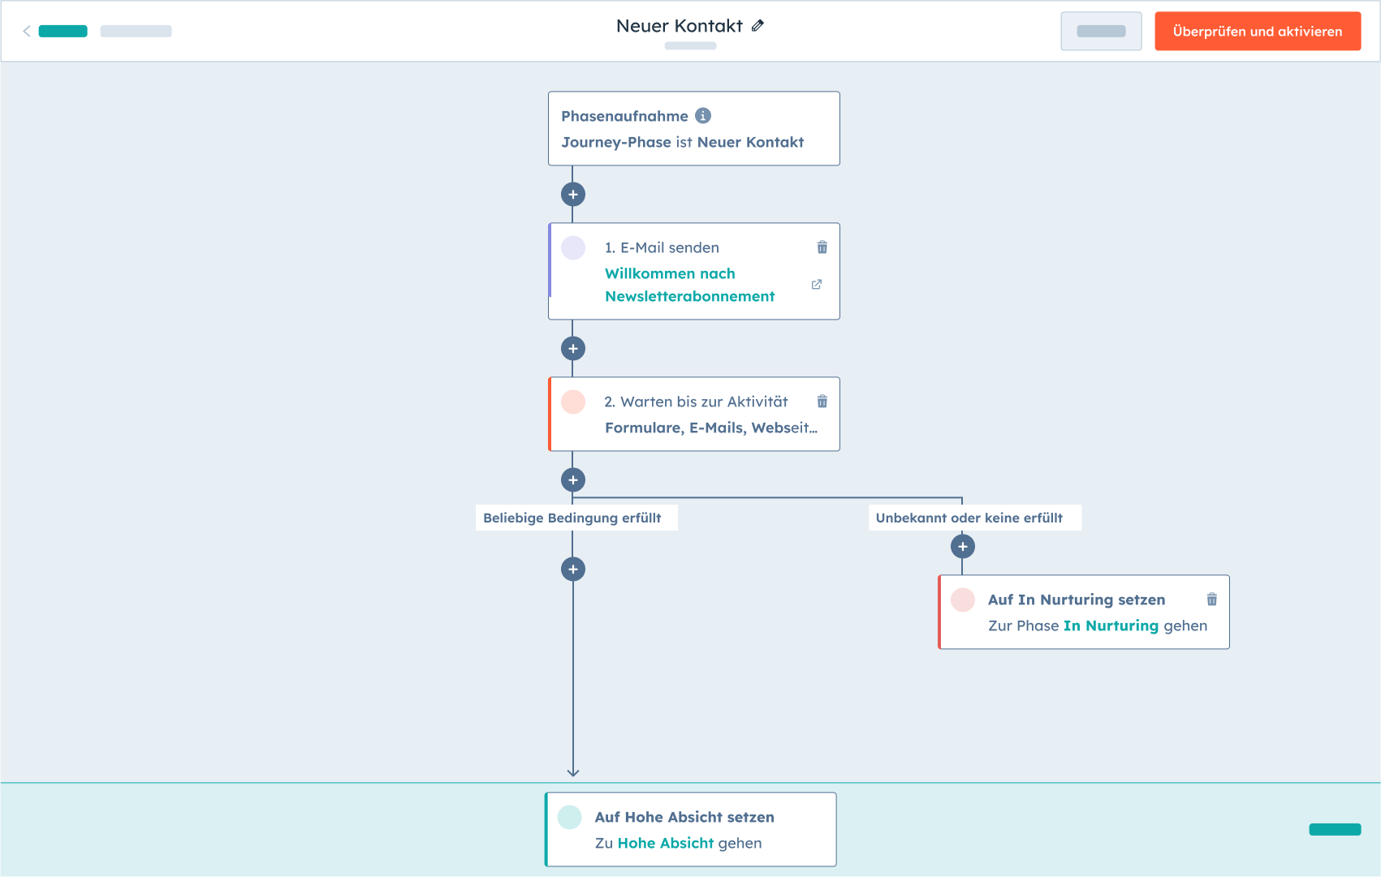Add a step below the Phasenaufnahme trigger
1381x877 pixels.
coord(573,195)
